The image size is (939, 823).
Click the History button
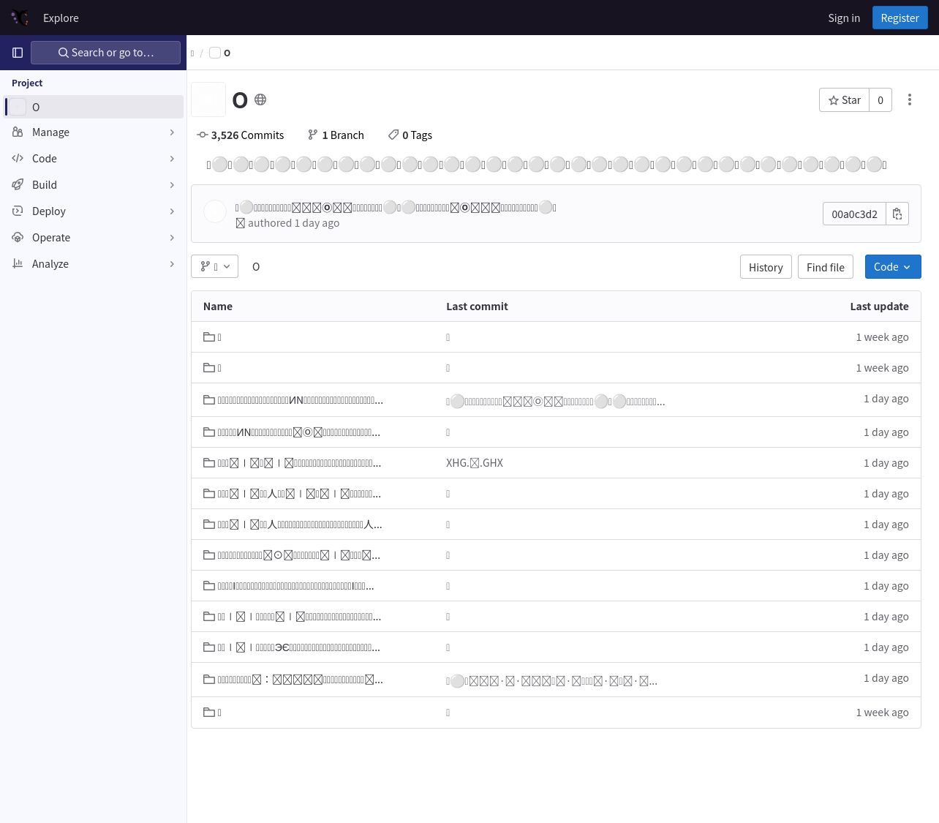766,267
